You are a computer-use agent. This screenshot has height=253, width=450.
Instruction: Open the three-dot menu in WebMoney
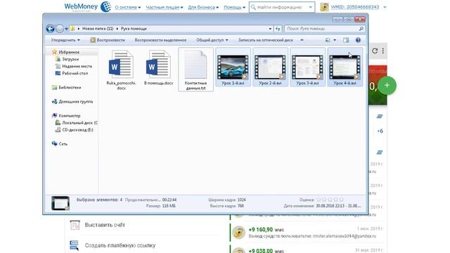383,51
